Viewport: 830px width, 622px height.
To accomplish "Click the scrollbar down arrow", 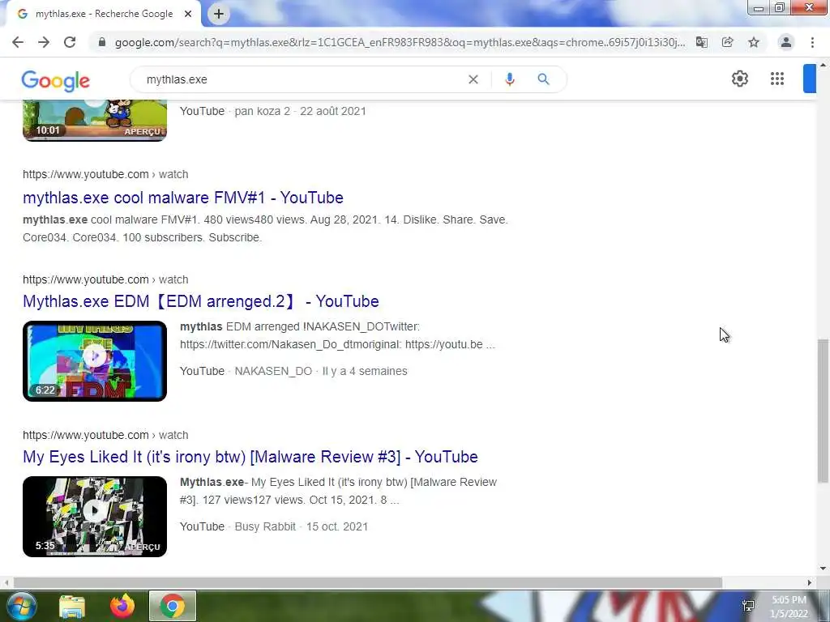I will (824, 569).
